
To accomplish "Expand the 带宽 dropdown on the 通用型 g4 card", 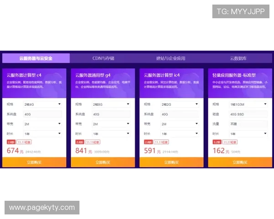I will (x=111, y=124).
